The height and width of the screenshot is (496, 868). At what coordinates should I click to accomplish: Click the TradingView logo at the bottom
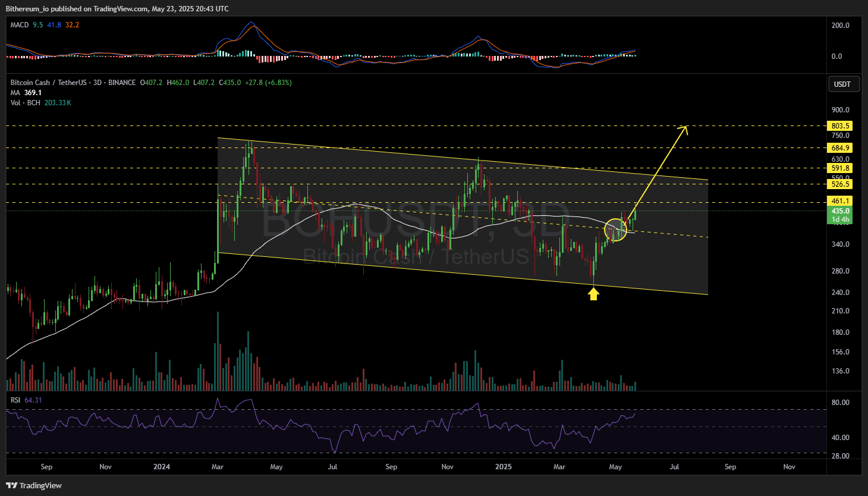point(34,485)
